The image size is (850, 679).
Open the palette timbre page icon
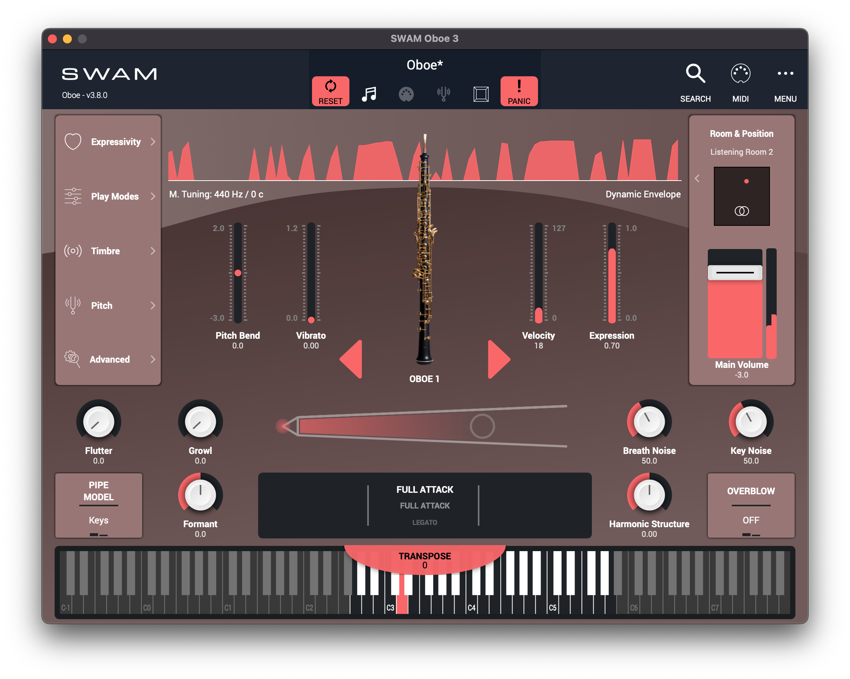point(406,94)
